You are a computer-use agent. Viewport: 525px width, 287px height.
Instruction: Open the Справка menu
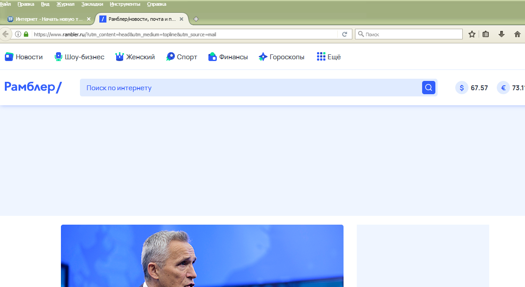pyautogui.click(x=156, y=4)
